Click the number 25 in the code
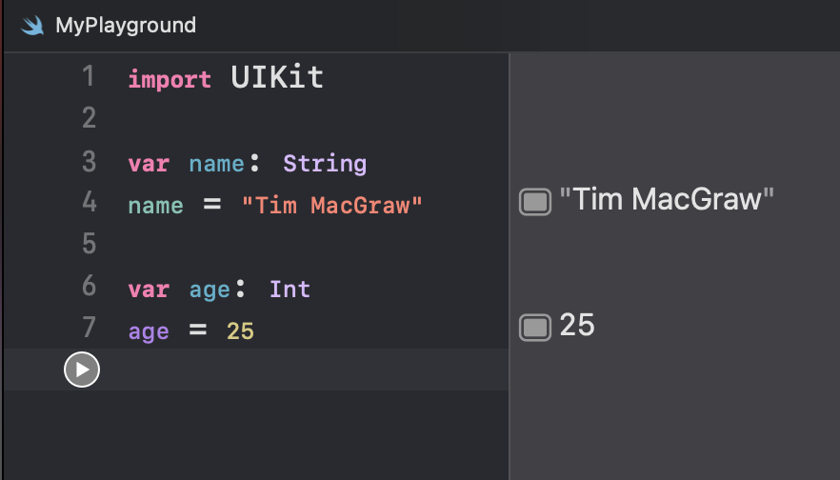Viewport: 840px width, 480px height. [240, 331]
